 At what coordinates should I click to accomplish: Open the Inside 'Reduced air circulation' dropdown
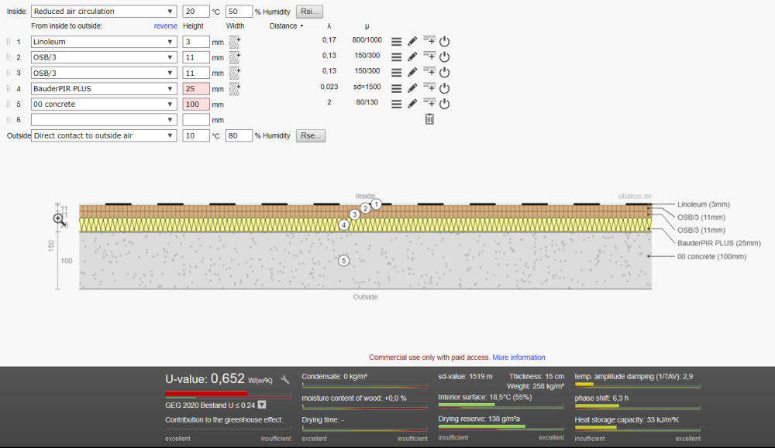[104, 12]
